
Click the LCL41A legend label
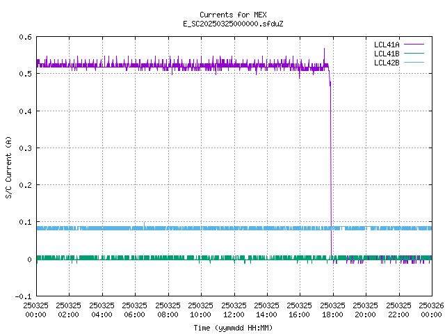pos(387,45)
